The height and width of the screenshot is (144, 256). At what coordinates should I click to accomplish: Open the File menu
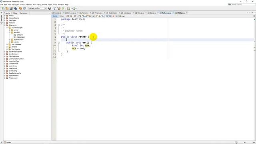tap(2, 4)
